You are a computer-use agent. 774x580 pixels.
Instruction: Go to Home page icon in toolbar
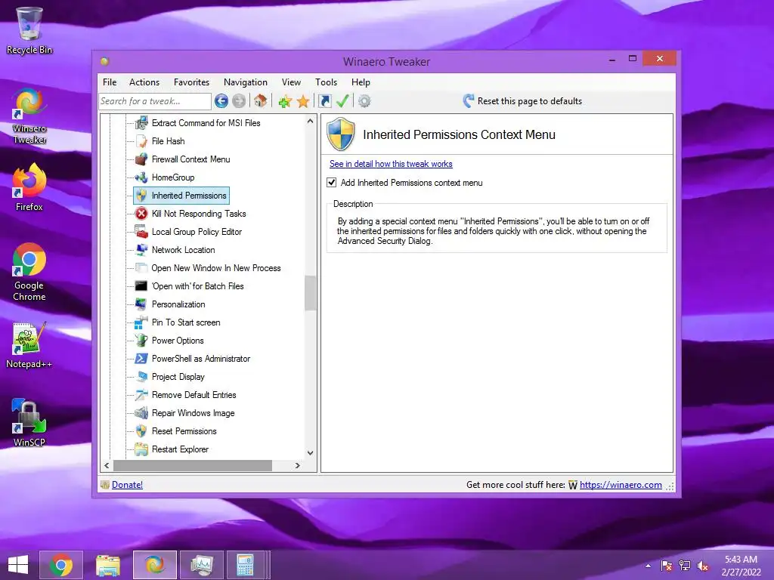260,101
